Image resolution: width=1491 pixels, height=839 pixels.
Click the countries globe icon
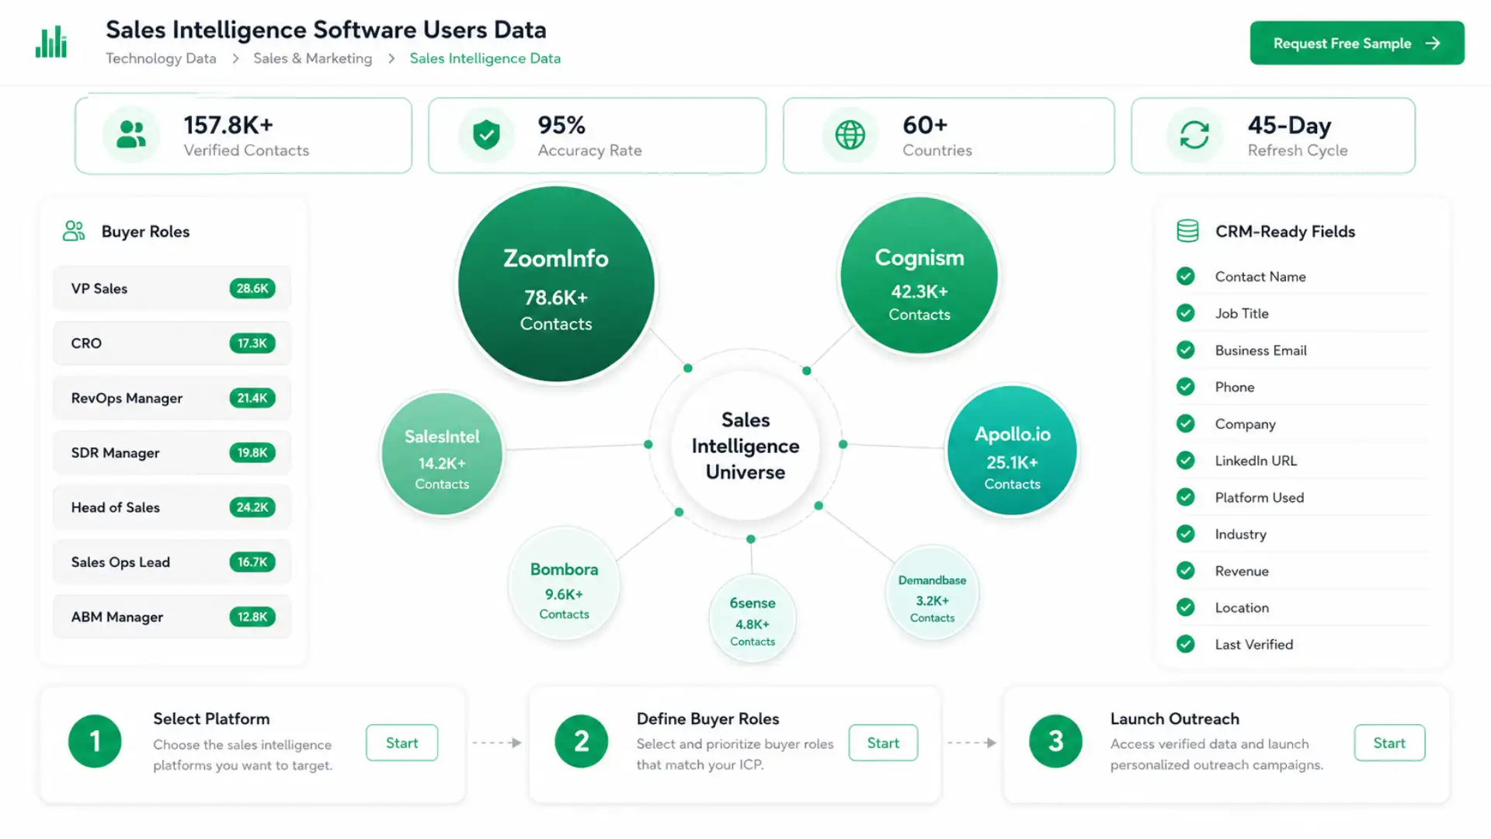(850, 134)
